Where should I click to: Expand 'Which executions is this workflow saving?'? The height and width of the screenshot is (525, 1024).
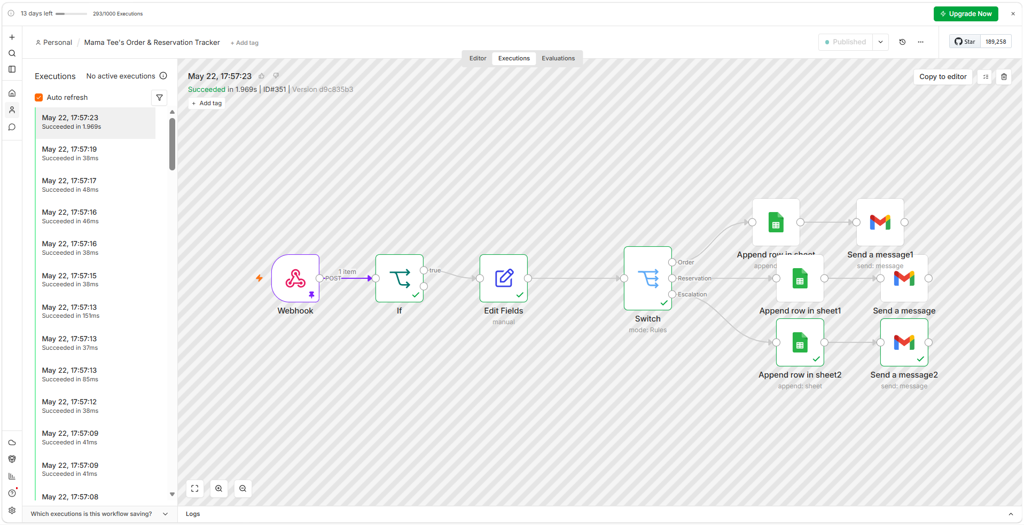pos(99,514)
